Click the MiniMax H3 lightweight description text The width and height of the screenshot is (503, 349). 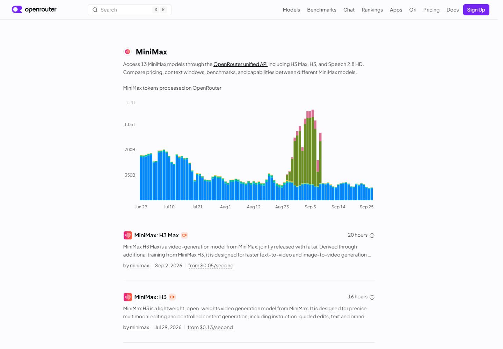click(x=246, y=313)
